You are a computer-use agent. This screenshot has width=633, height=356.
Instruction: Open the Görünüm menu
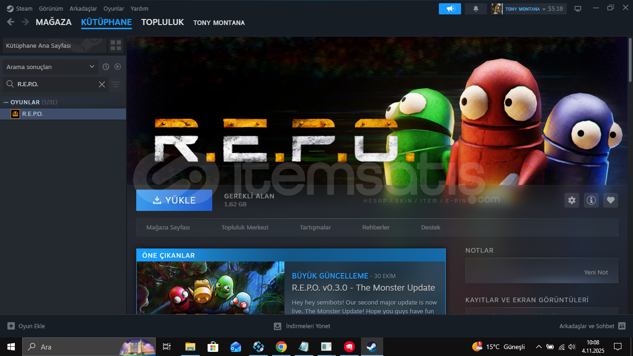[x=51, y=9]
